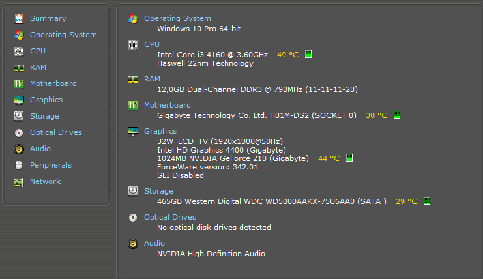Click the CPU chip icon in sidebar

tap(18, 51)
